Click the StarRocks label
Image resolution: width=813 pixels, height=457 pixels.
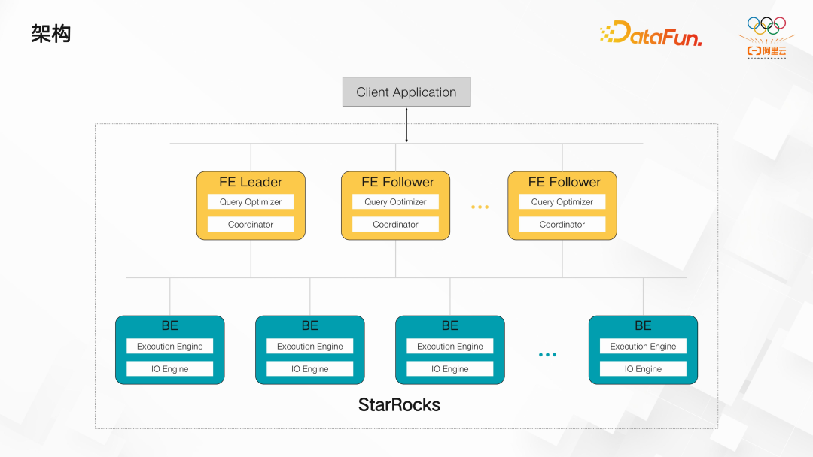click(399, 404)
